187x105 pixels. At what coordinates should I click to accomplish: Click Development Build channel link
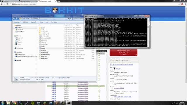pos(119,88)
